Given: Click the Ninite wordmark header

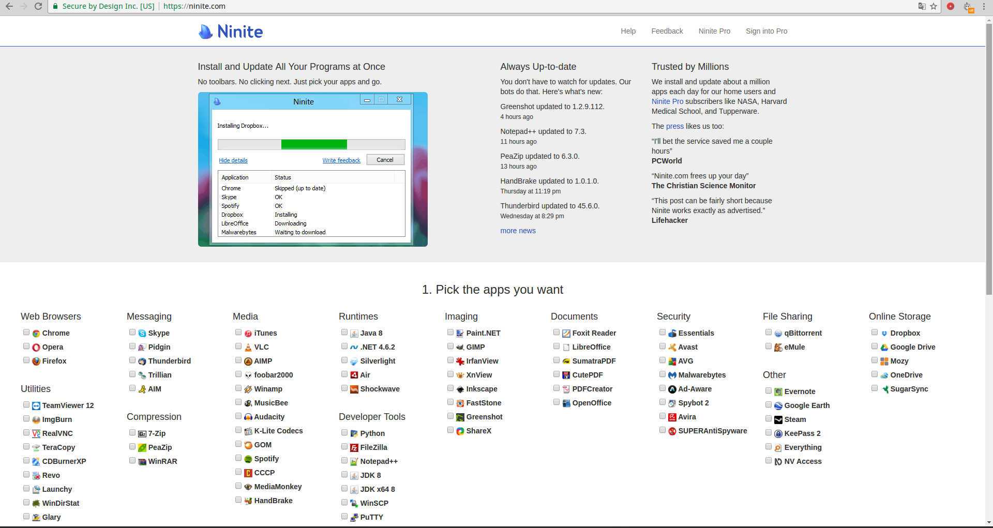Looking at the screenshot, I should coord(240,32).
